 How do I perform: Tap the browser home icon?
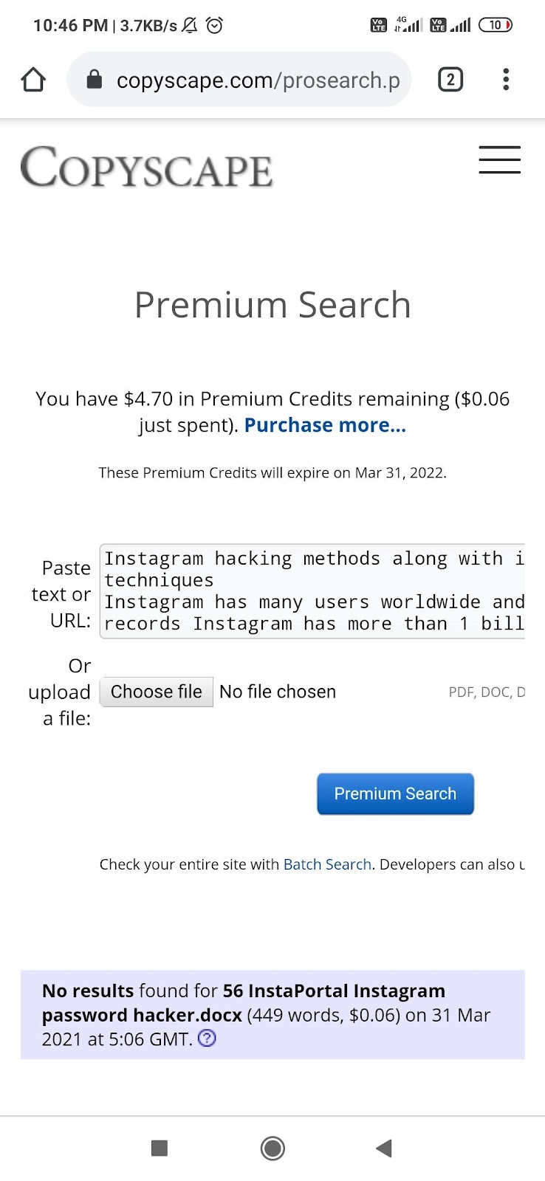click(33, 80)
